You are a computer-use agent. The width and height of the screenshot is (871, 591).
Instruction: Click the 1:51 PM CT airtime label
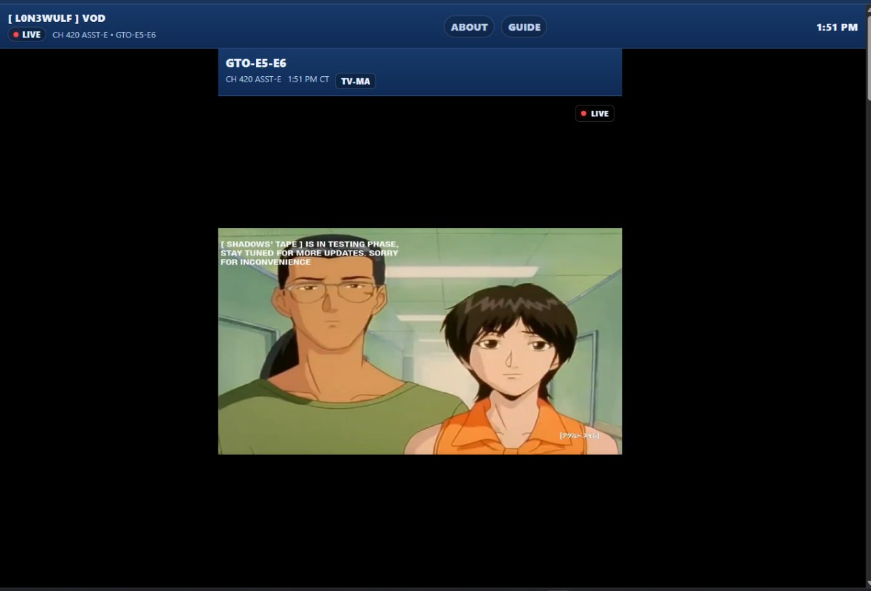(308, 80)
